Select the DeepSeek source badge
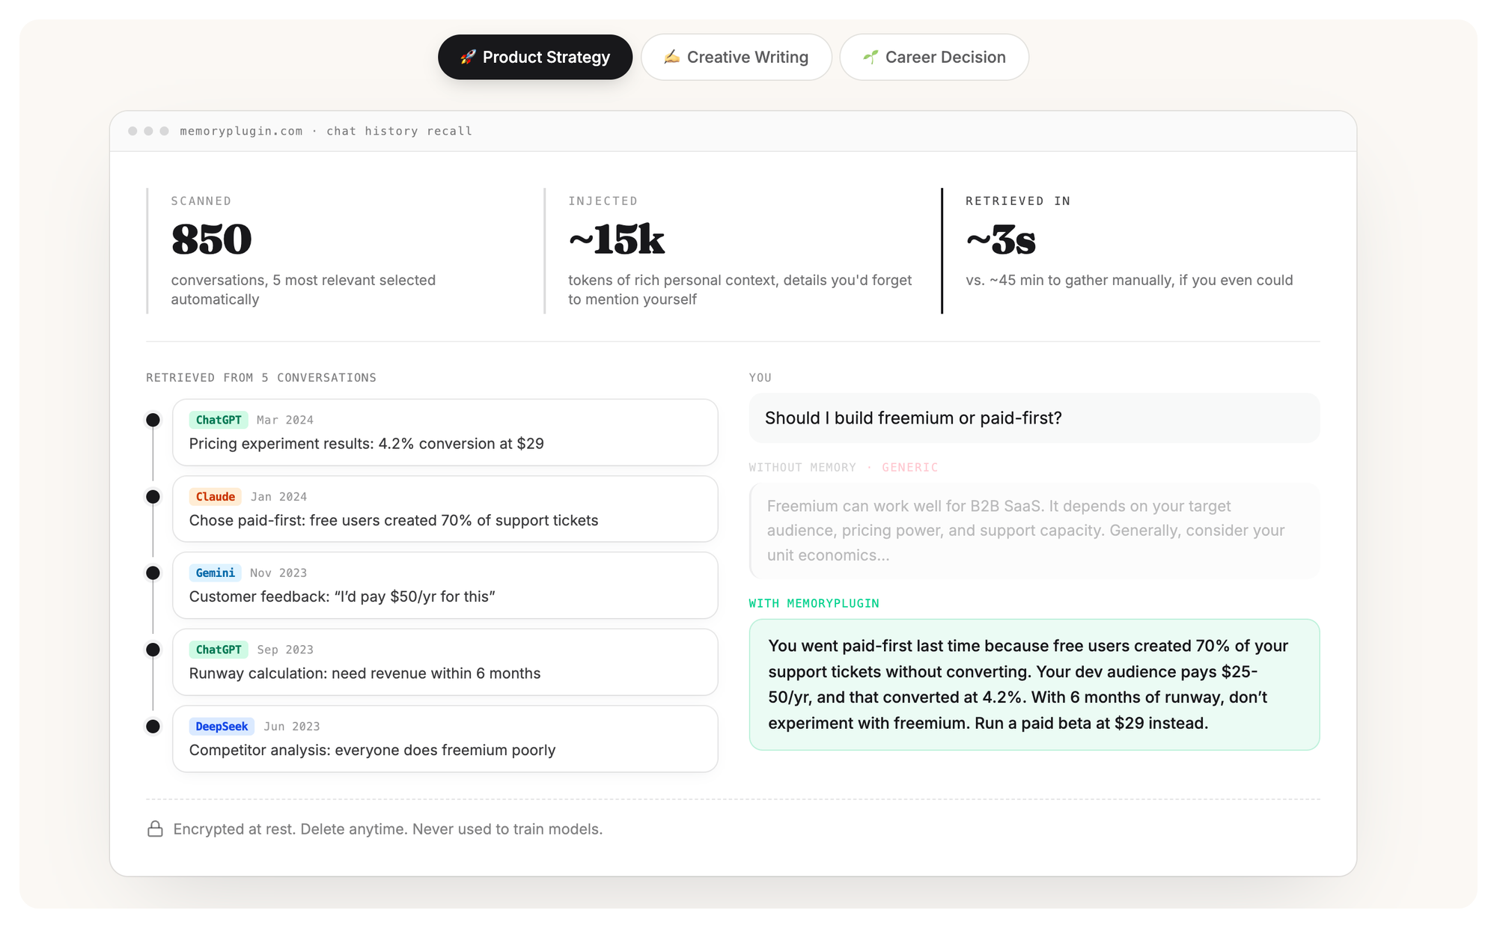1497x928 pixels. coord(222,726)
